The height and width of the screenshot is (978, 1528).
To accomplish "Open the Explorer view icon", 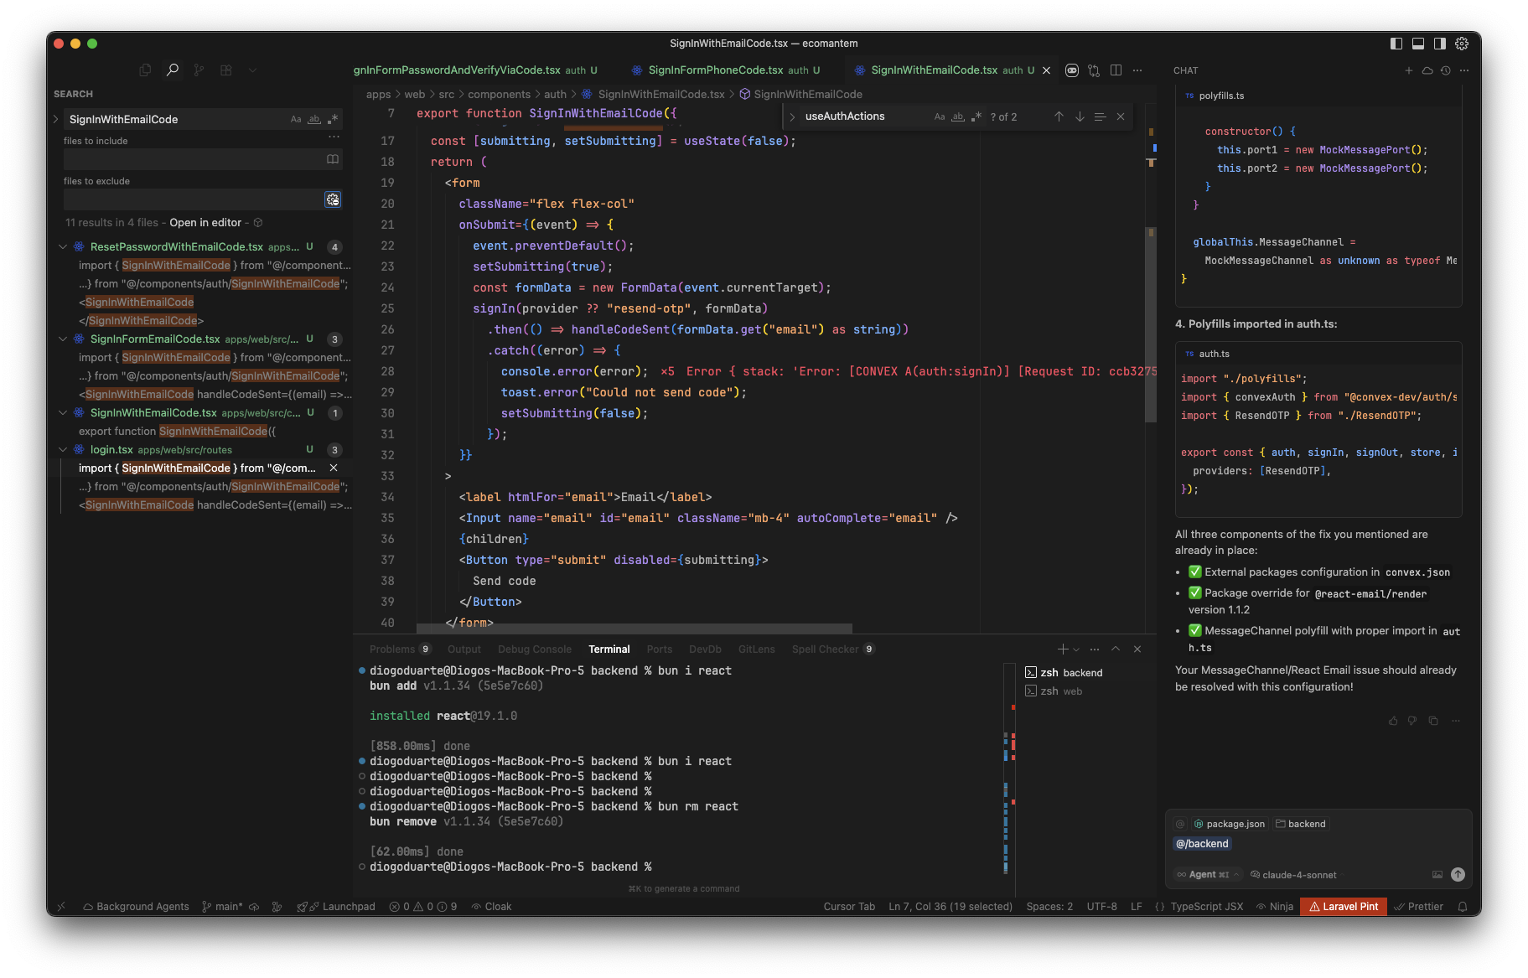I will (145, 70).
